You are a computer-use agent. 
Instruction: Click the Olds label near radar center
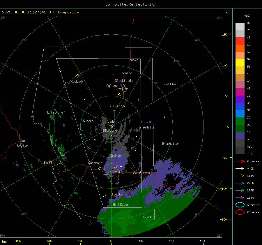click(x=111, y=121)
